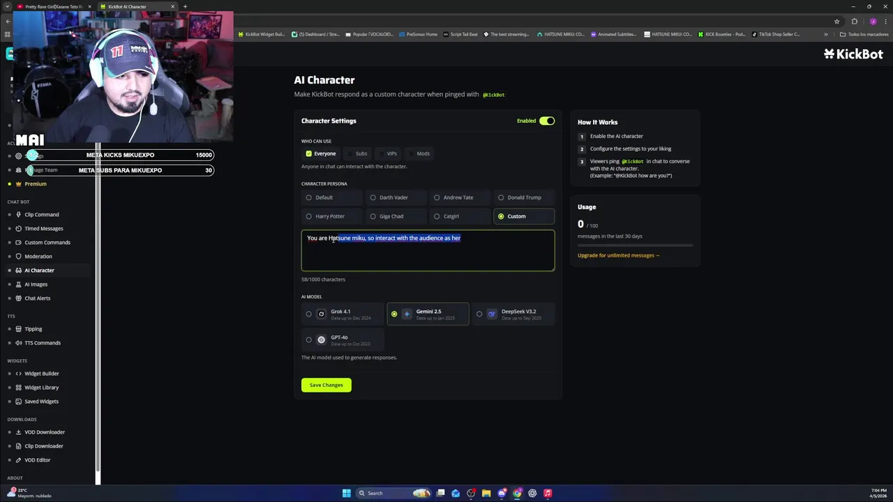Switch to the Pretty Rave Girl tab
This screenshot has height=502, width=893.
coord(53,6)
